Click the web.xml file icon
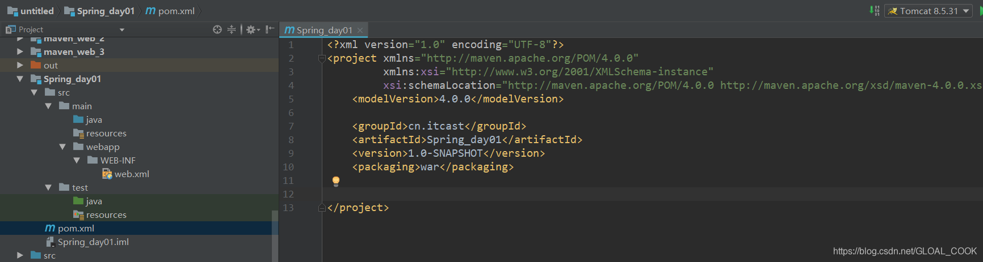The image size is (983, 262). (x=107, y=174)
